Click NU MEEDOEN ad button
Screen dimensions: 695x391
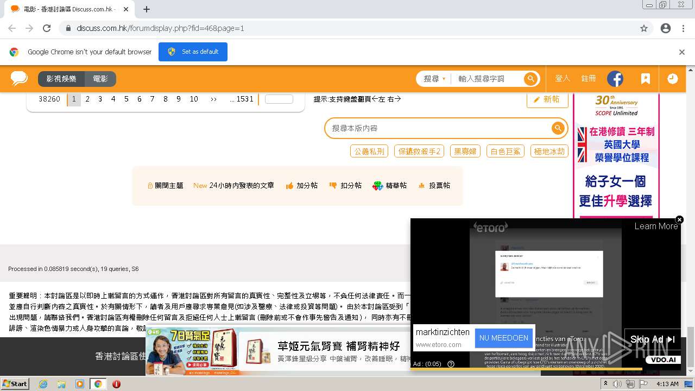pyautogui.click(x=503, y=338)
